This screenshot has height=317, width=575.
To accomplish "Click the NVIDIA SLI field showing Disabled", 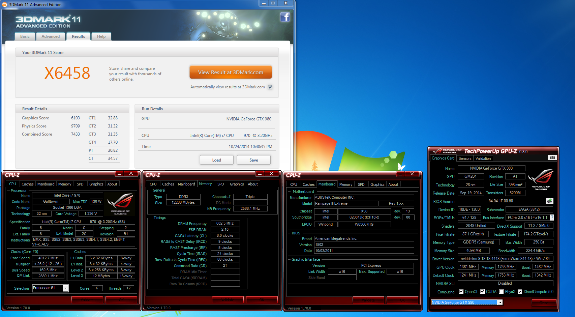I will click(x=505, y=283).
